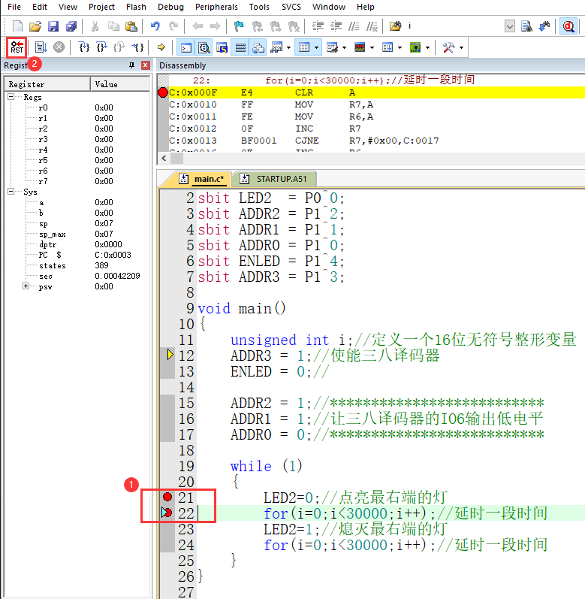585x599 pixels.
Task: Open the Toolbox wrench icon
Action: 448,47
